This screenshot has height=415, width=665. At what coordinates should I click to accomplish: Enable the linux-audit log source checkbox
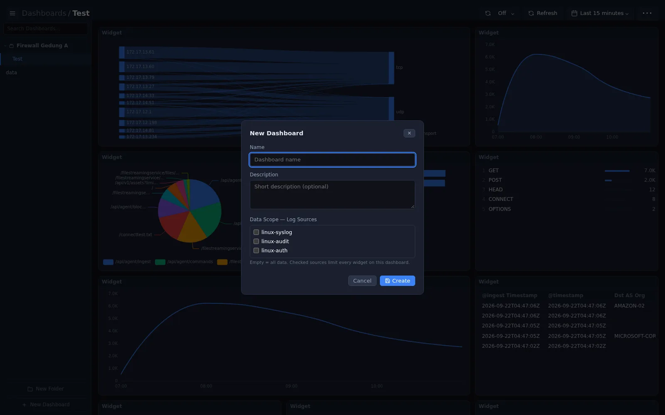click(256, 242)
